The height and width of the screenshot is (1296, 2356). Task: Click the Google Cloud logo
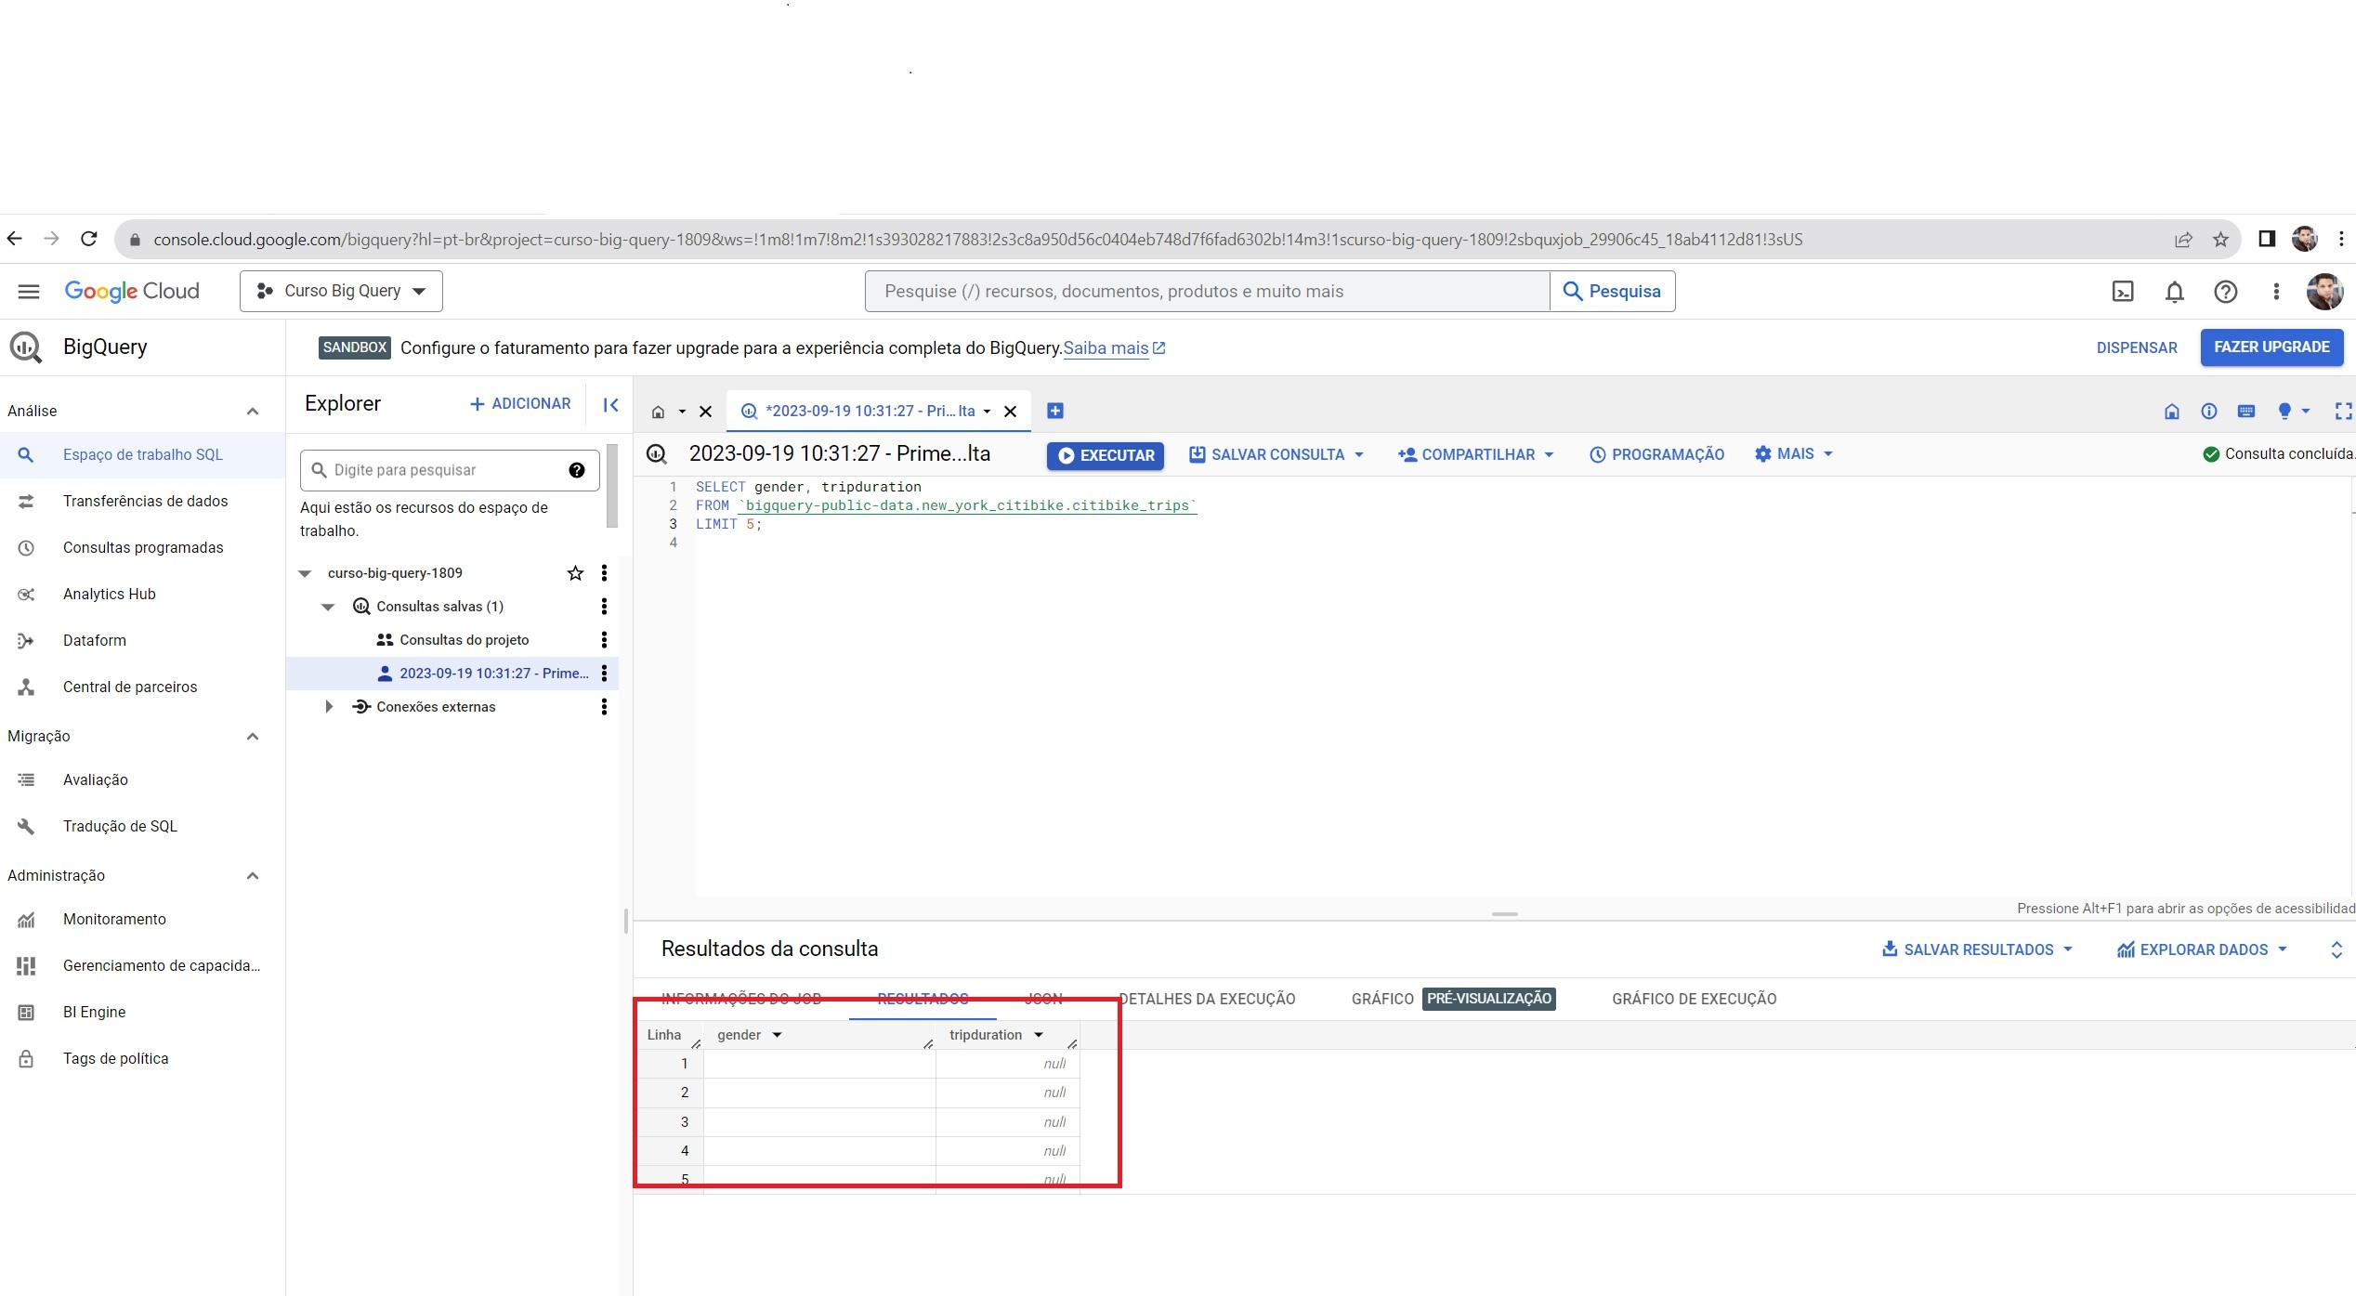(x=132, y=292)
